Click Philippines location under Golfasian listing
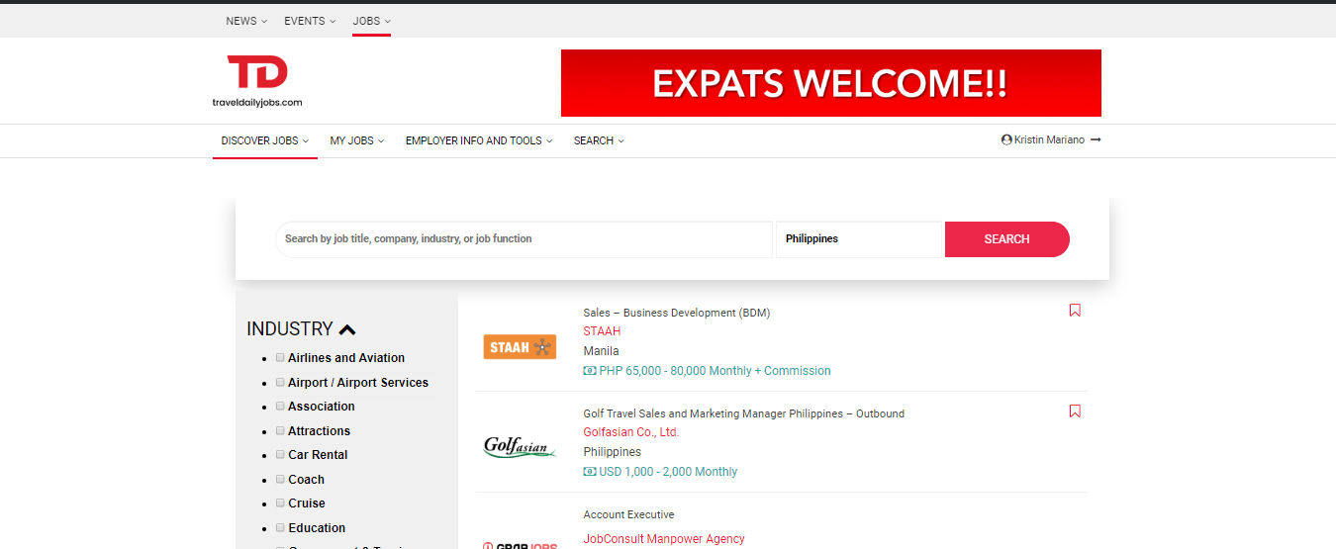 [x=613, y=452]
